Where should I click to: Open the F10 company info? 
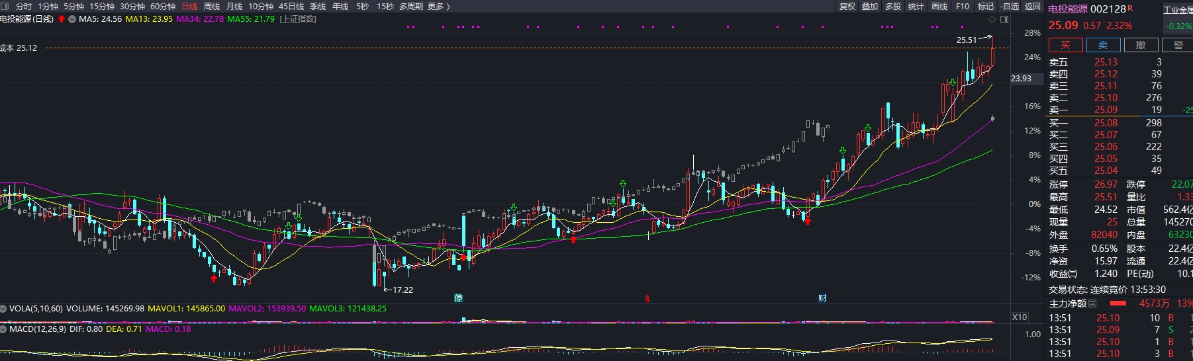tap(963, 6)
